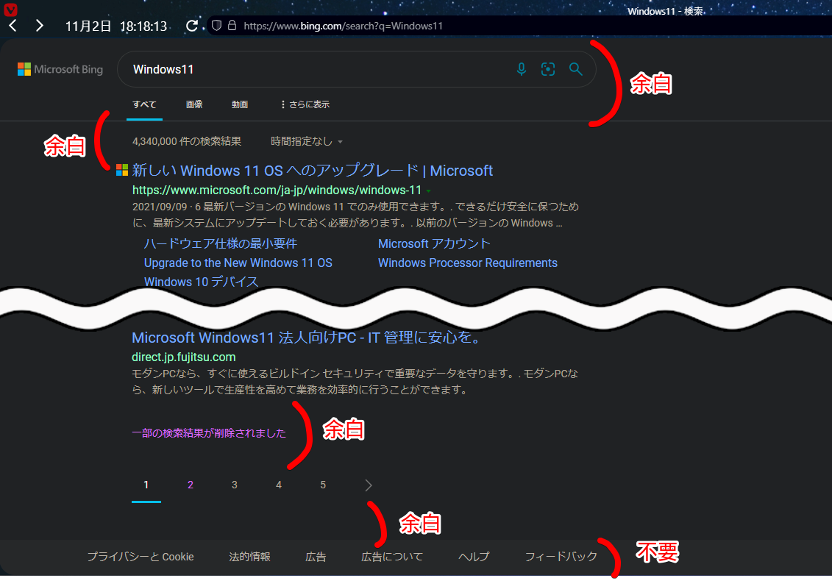
Task: Switch to the 画像 tab
Action: [194, 104]
